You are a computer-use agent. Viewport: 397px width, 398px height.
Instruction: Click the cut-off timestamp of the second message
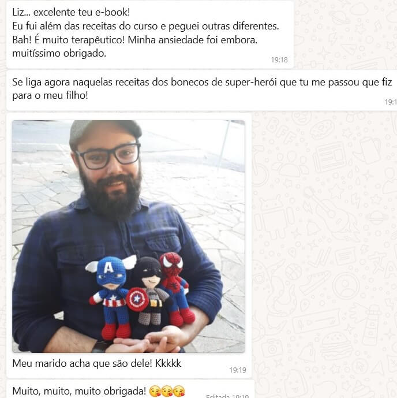[x=391, y=102]
